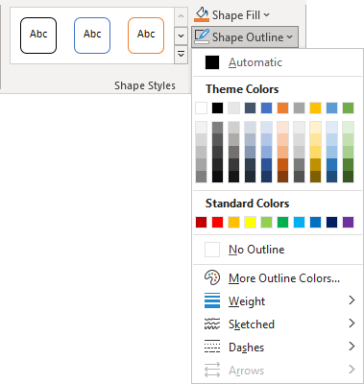Choose Automatic outline color
364x384 pixels.
[278, 62]
